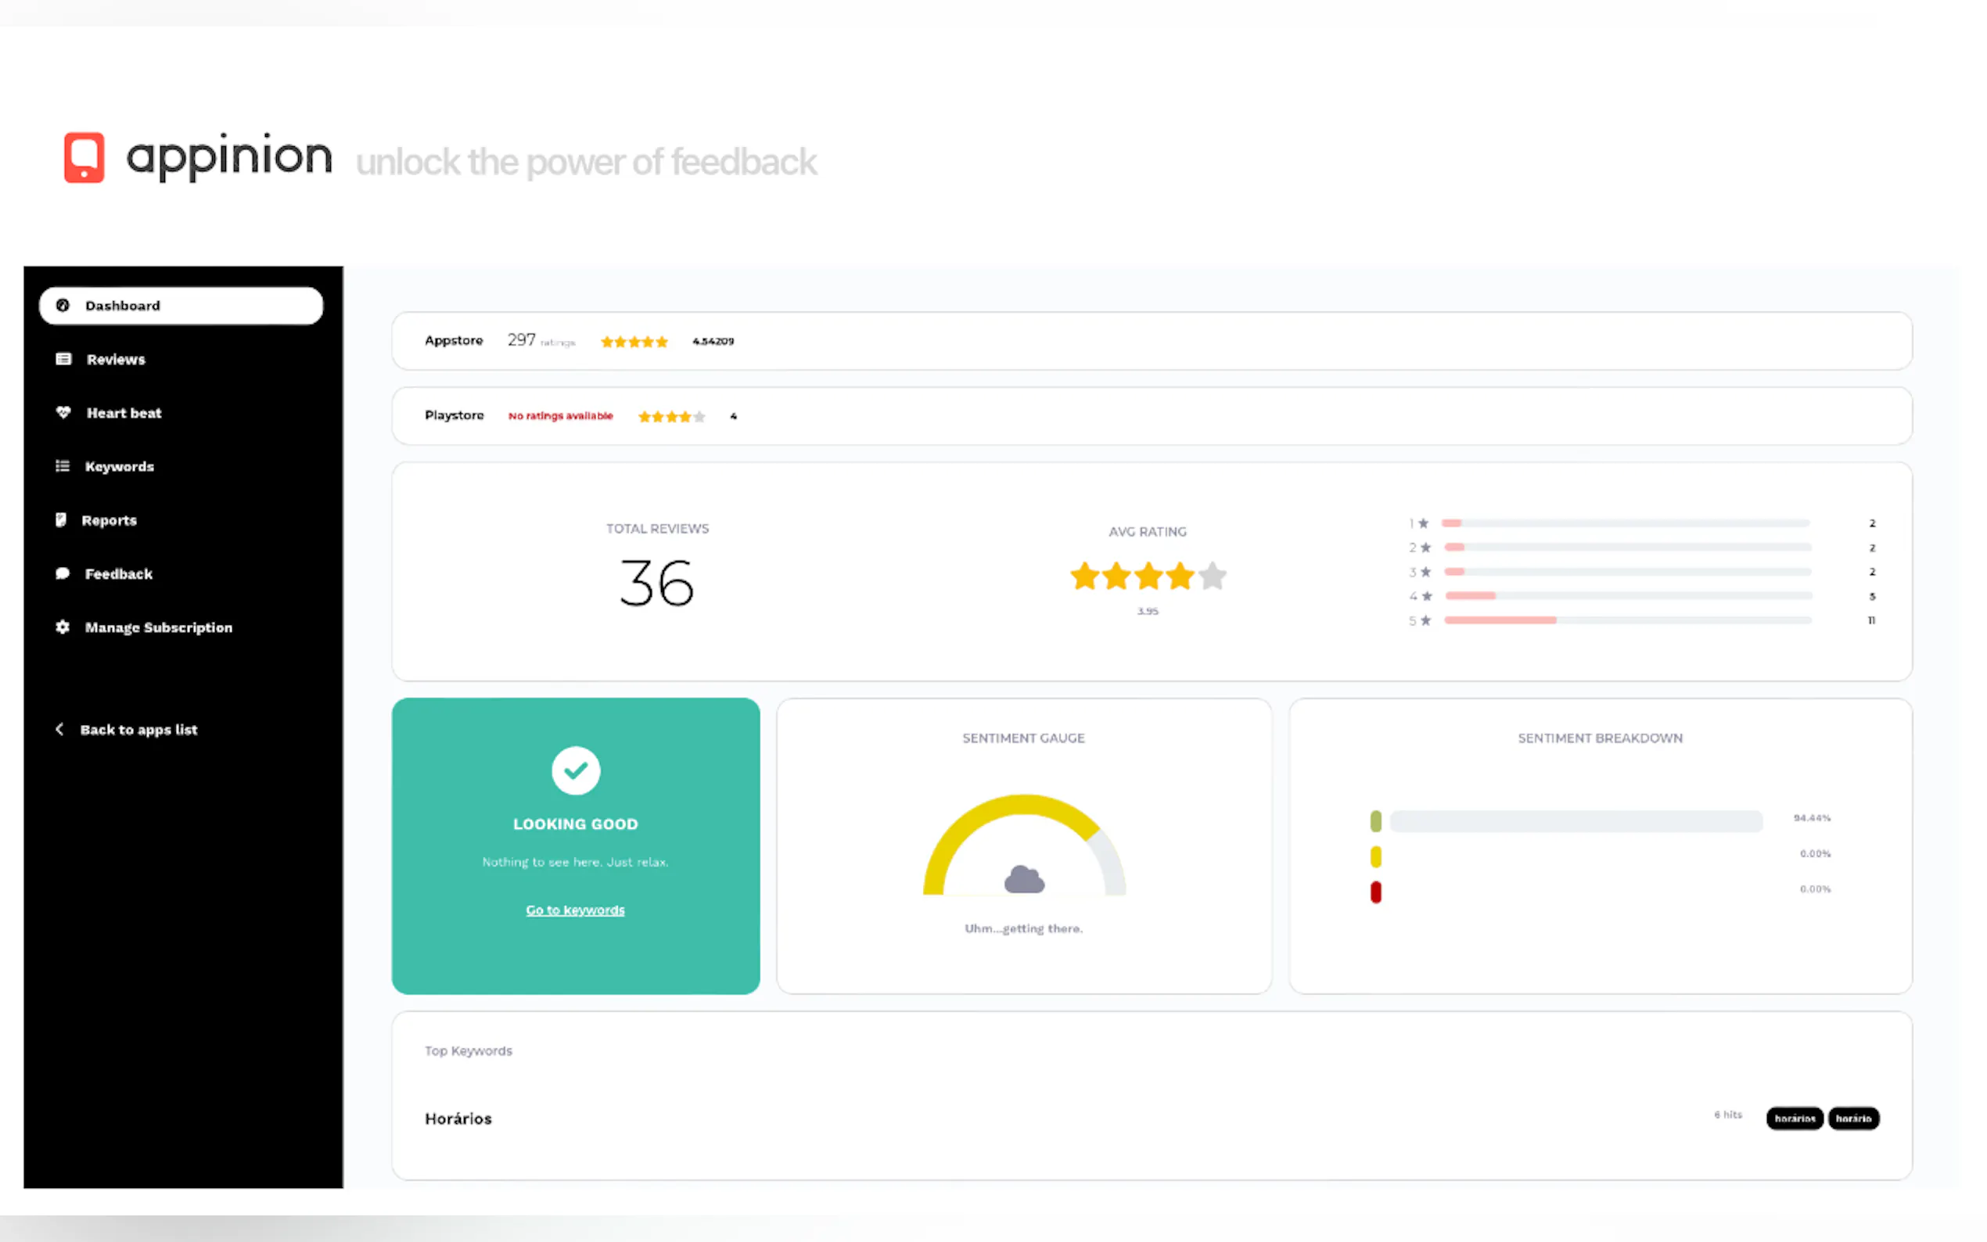Click the Manage Subscription gear icon

pos(63,626)
